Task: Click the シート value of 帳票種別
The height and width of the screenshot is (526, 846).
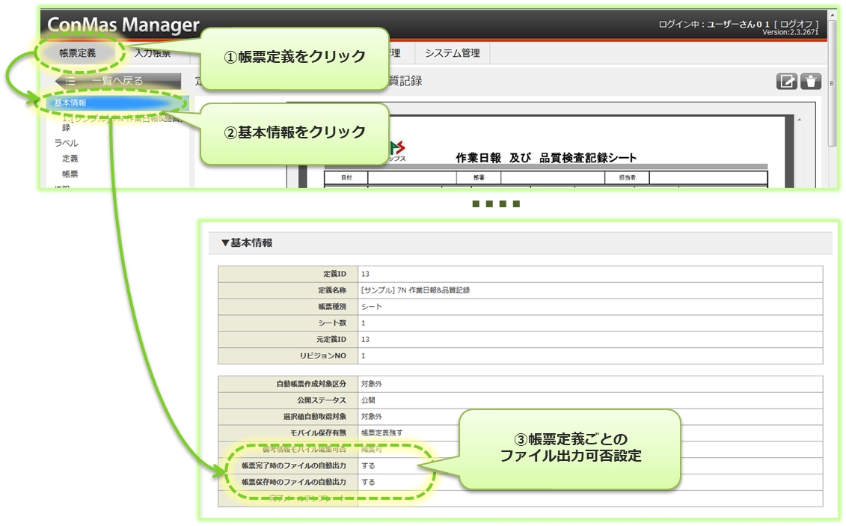Action: (371, 307)
